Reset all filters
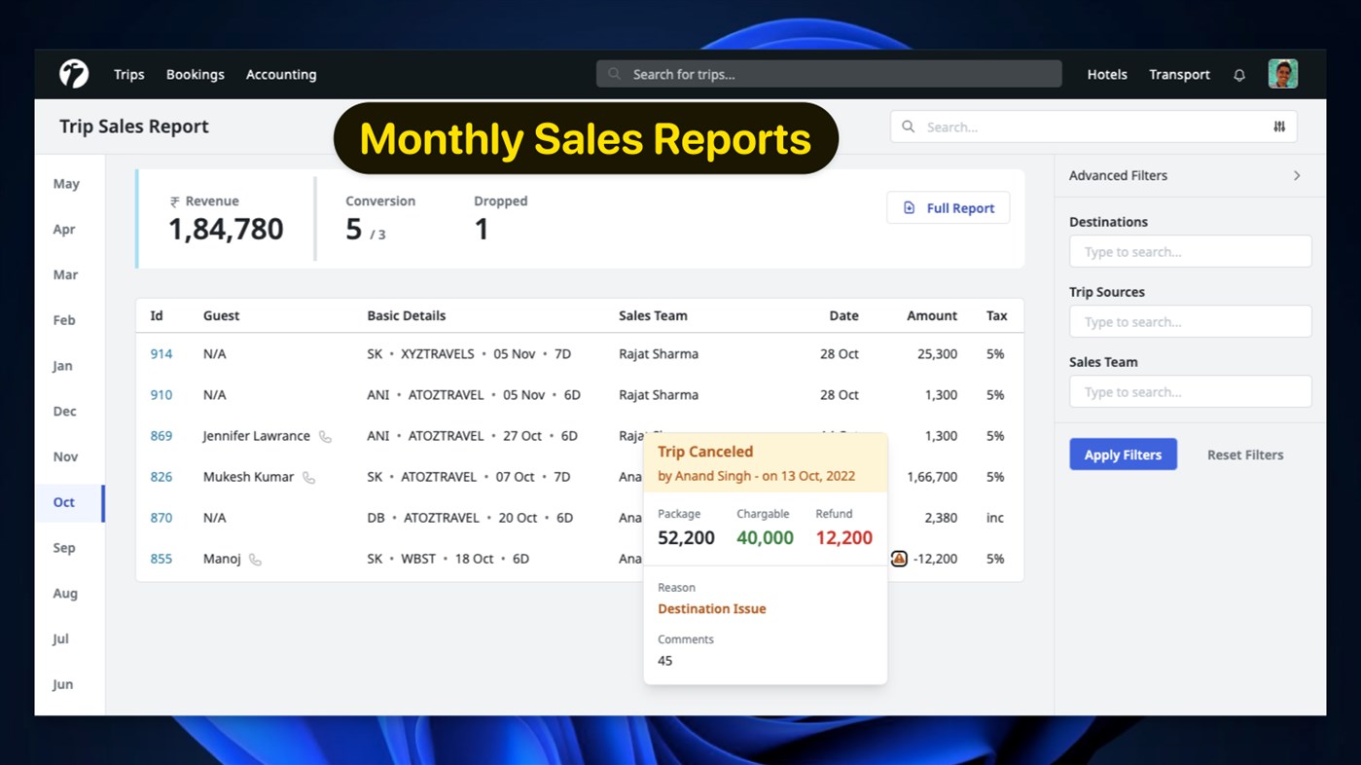 (x=1244, y=454)
